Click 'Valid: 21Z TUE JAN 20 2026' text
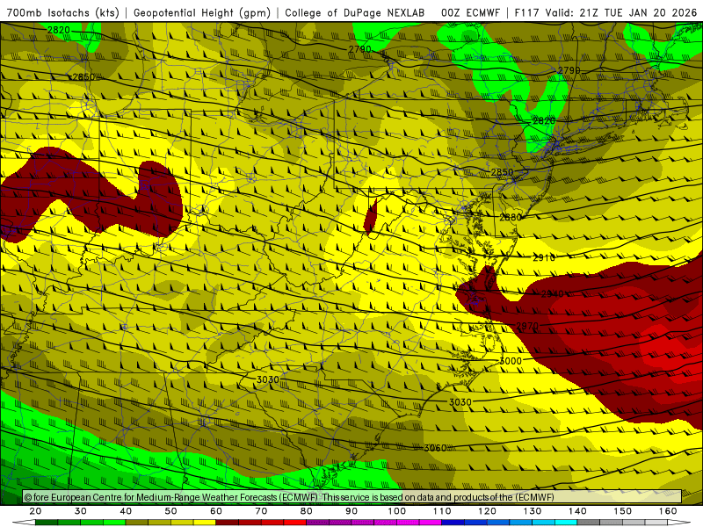 (621, 12)
